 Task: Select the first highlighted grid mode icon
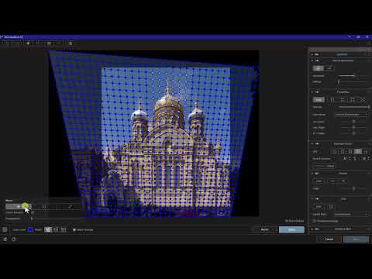[48, 229]
